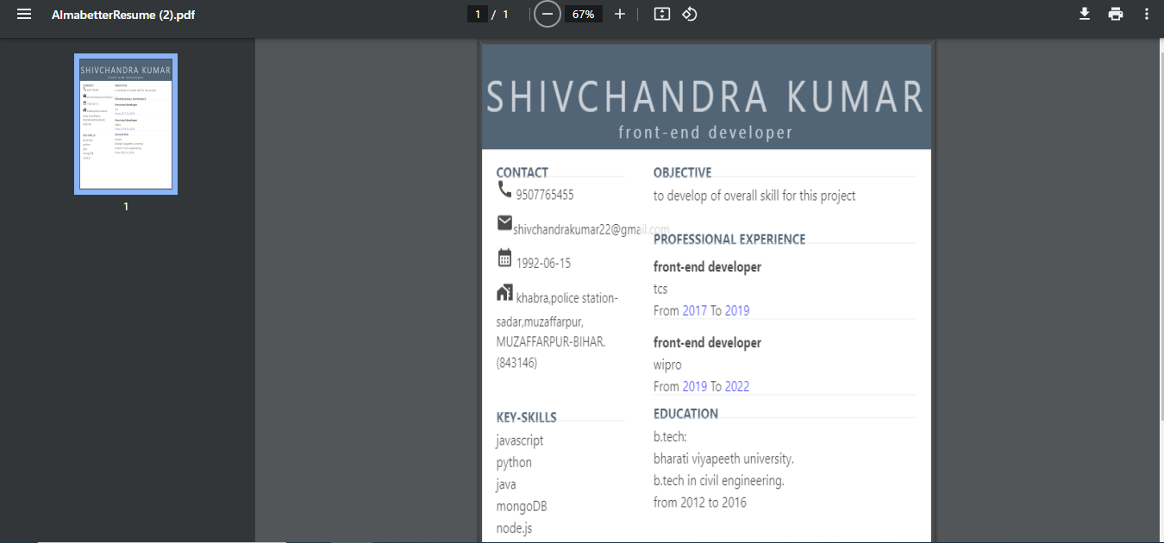Open the 2017 hyperlink under tcs experience
Screen dimensions: 1164x543
coord(695,310)
